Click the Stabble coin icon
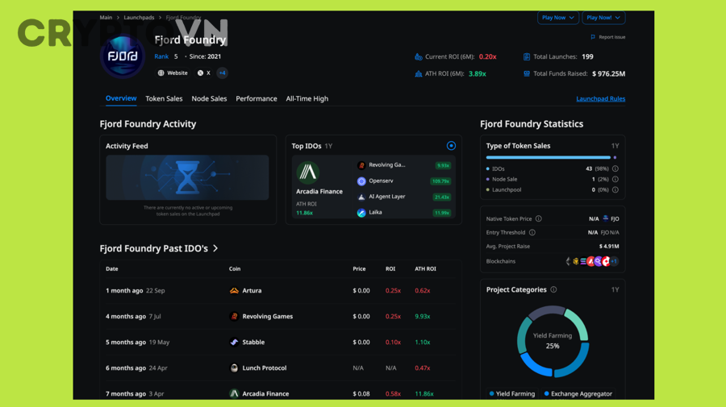Image resolution: width=726 pixels, height=407 pixels. point(234,343)
